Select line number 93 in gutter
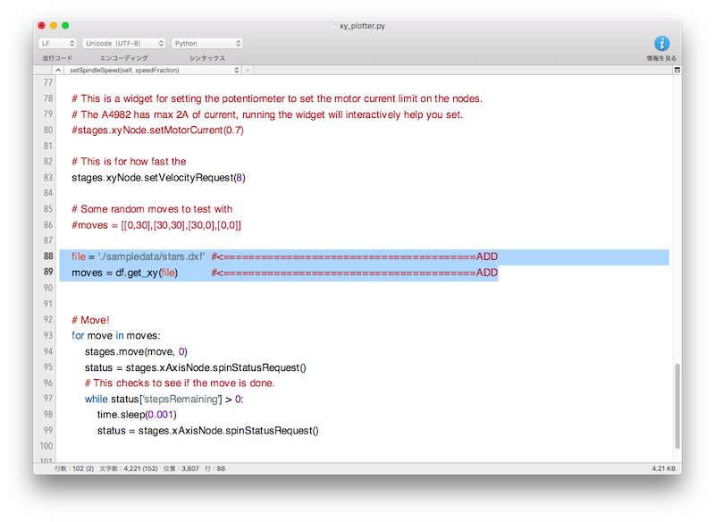 48,335
